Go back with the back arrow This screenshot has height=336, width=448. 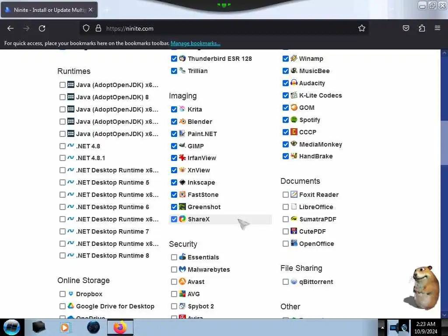tap(10, 28)
